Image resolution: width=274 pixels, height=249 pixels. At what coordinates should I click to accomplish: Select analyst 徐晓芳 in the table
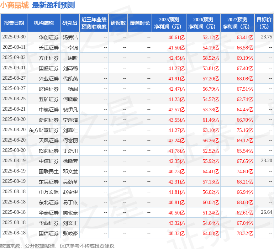(70, 161)
